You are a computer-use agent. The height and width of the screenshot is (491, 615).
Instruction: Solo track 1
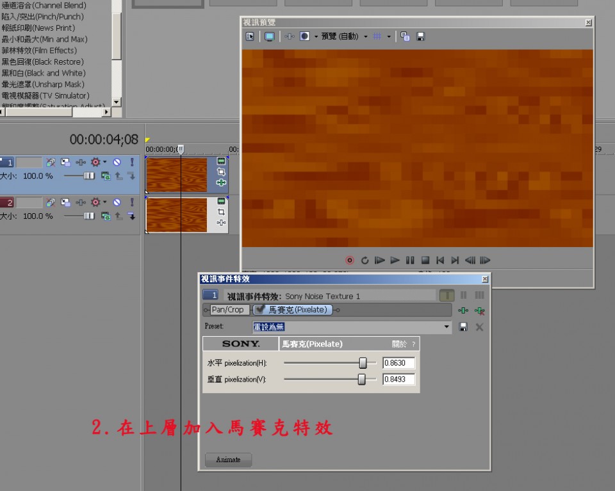132,162
